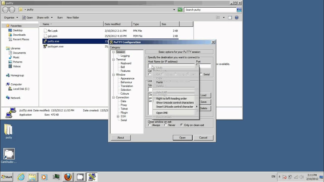324x182 pixels.
Task: Collapse the Window tree node
Action: pos(114,75)
